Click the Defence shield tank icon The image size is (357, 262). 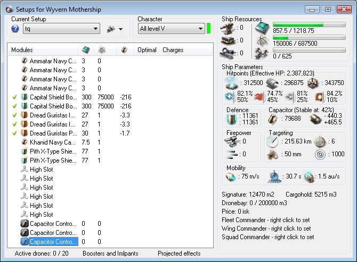[232, 119]
